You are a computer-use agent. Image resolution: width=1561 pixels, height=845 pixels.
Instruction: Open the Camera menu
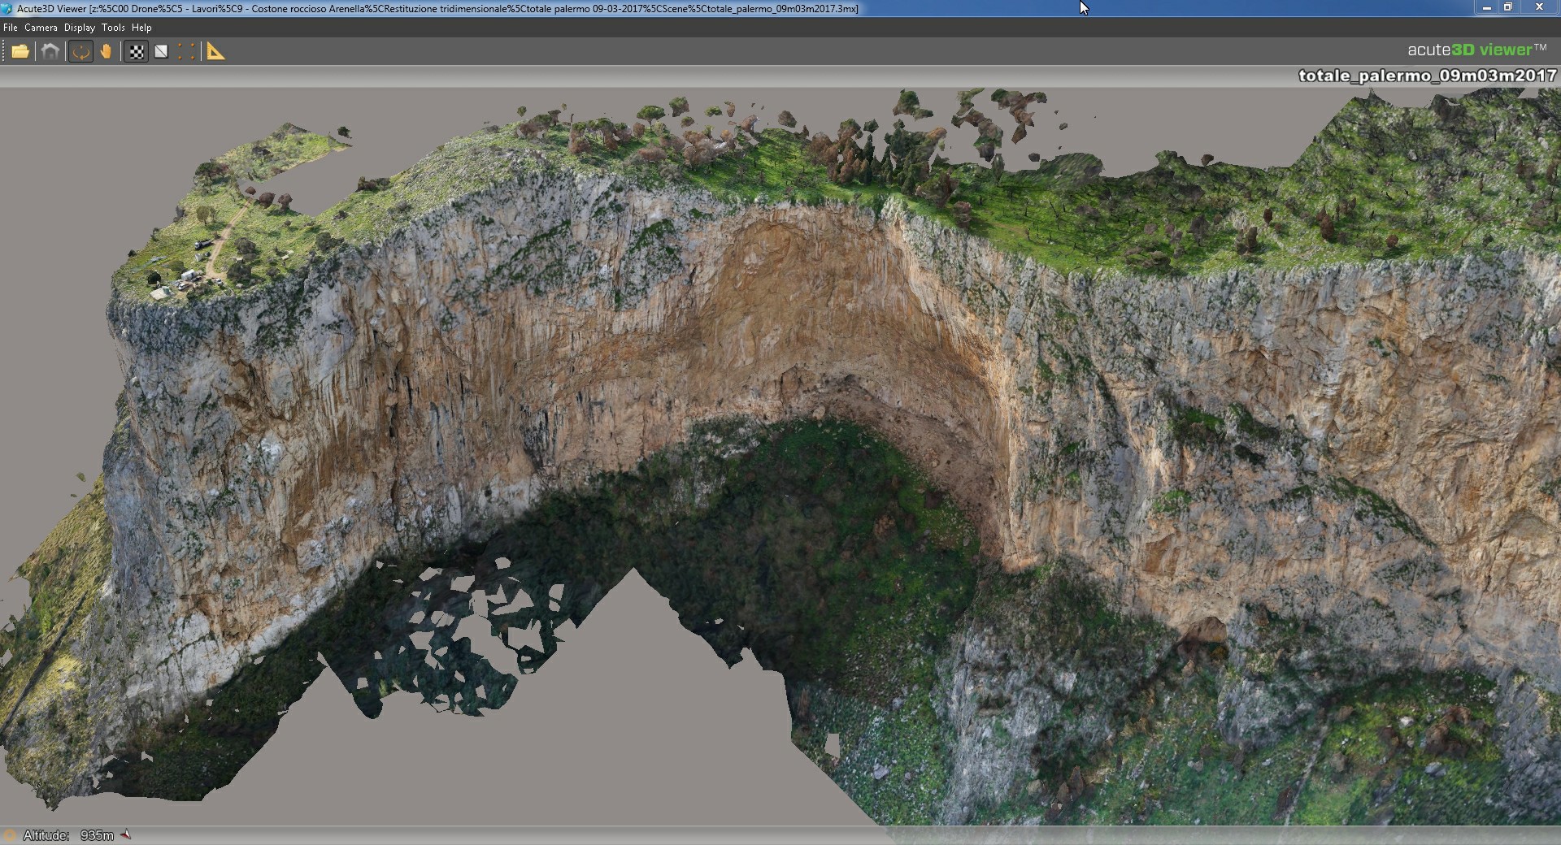pos(41,28)
